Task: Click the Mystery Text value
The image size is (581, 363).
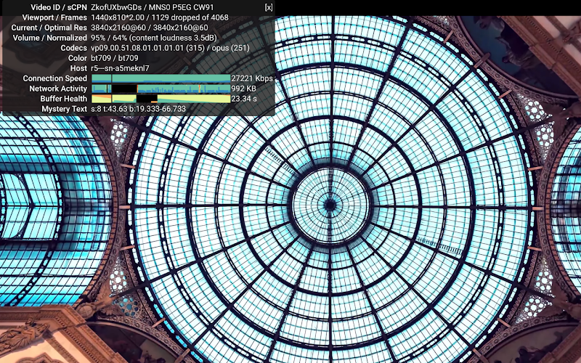Action: coord(138,109)
